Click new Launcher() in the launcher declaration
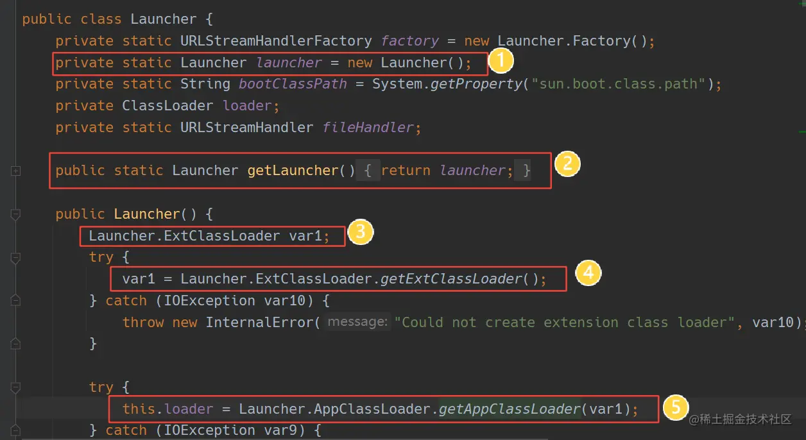Image resolution: width=806 pixels, height=440 pixels. pyautogui.click(x=406, y=63)
